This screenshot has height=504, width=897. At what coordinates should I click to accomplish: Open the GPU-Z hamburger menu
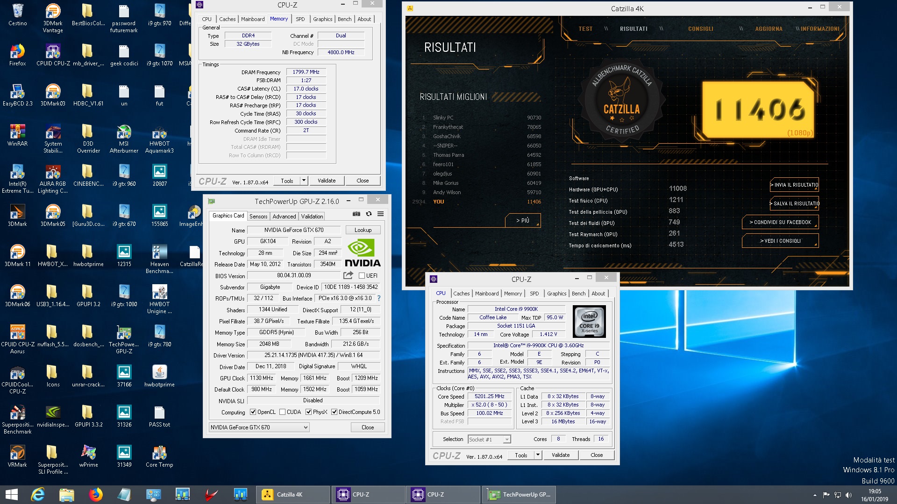[x=381, y=214]
